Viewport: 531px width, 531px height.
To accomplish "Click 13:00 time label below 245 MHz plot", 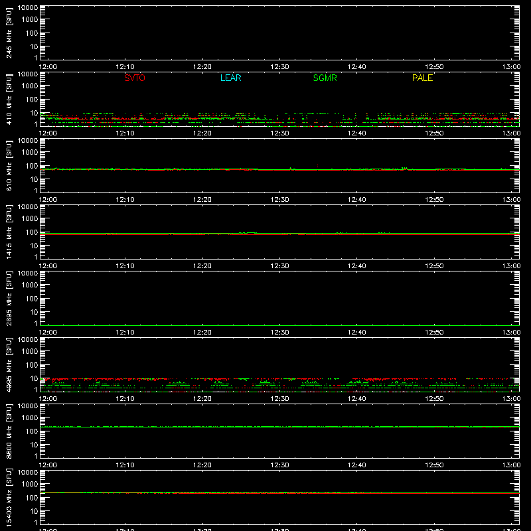I will click(x=511, y=67).
